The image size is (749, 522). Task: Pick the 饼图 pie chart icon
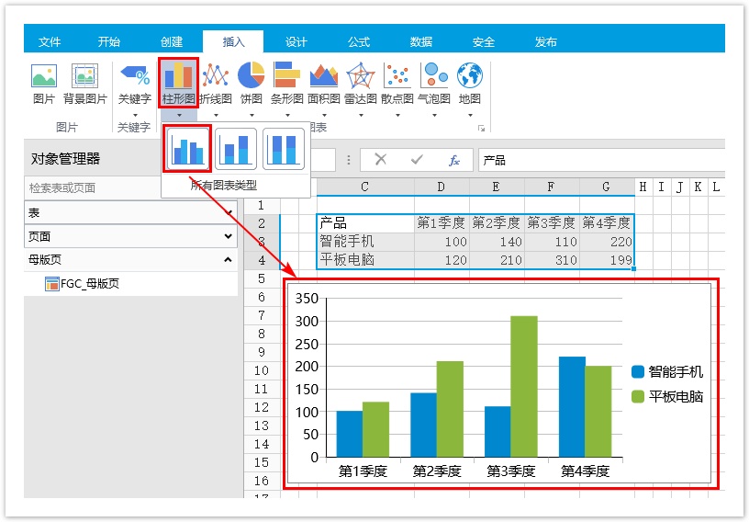tap(252, 75)
